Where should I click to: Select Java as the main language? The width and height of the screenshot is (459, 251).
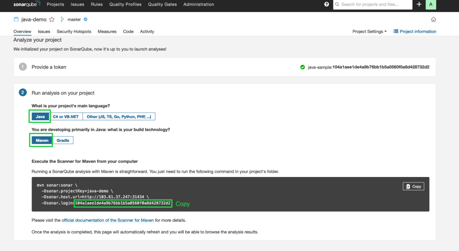40,116
